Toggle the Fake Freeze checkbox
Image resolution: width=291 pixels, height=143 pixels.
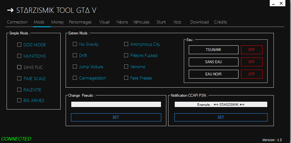(126, 78)
